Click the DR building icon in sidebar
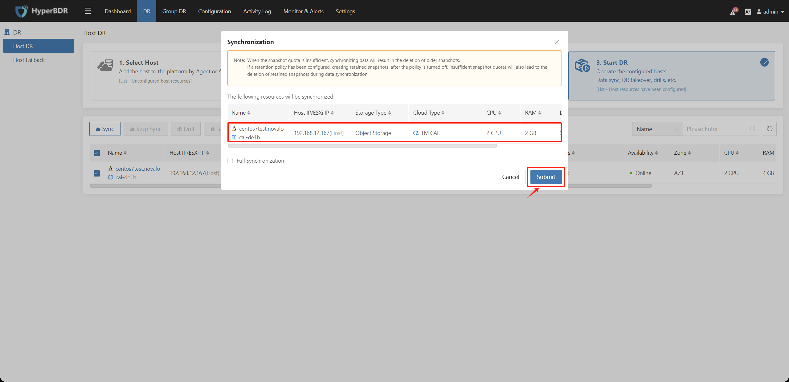789x382 pixels. 6,32
